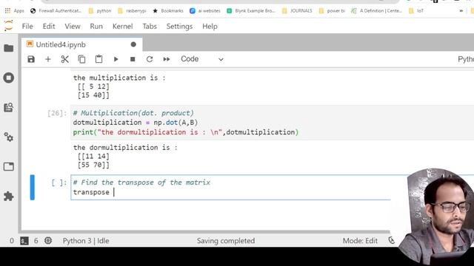
Task: Open the View menu
Action: coord(73,27)
